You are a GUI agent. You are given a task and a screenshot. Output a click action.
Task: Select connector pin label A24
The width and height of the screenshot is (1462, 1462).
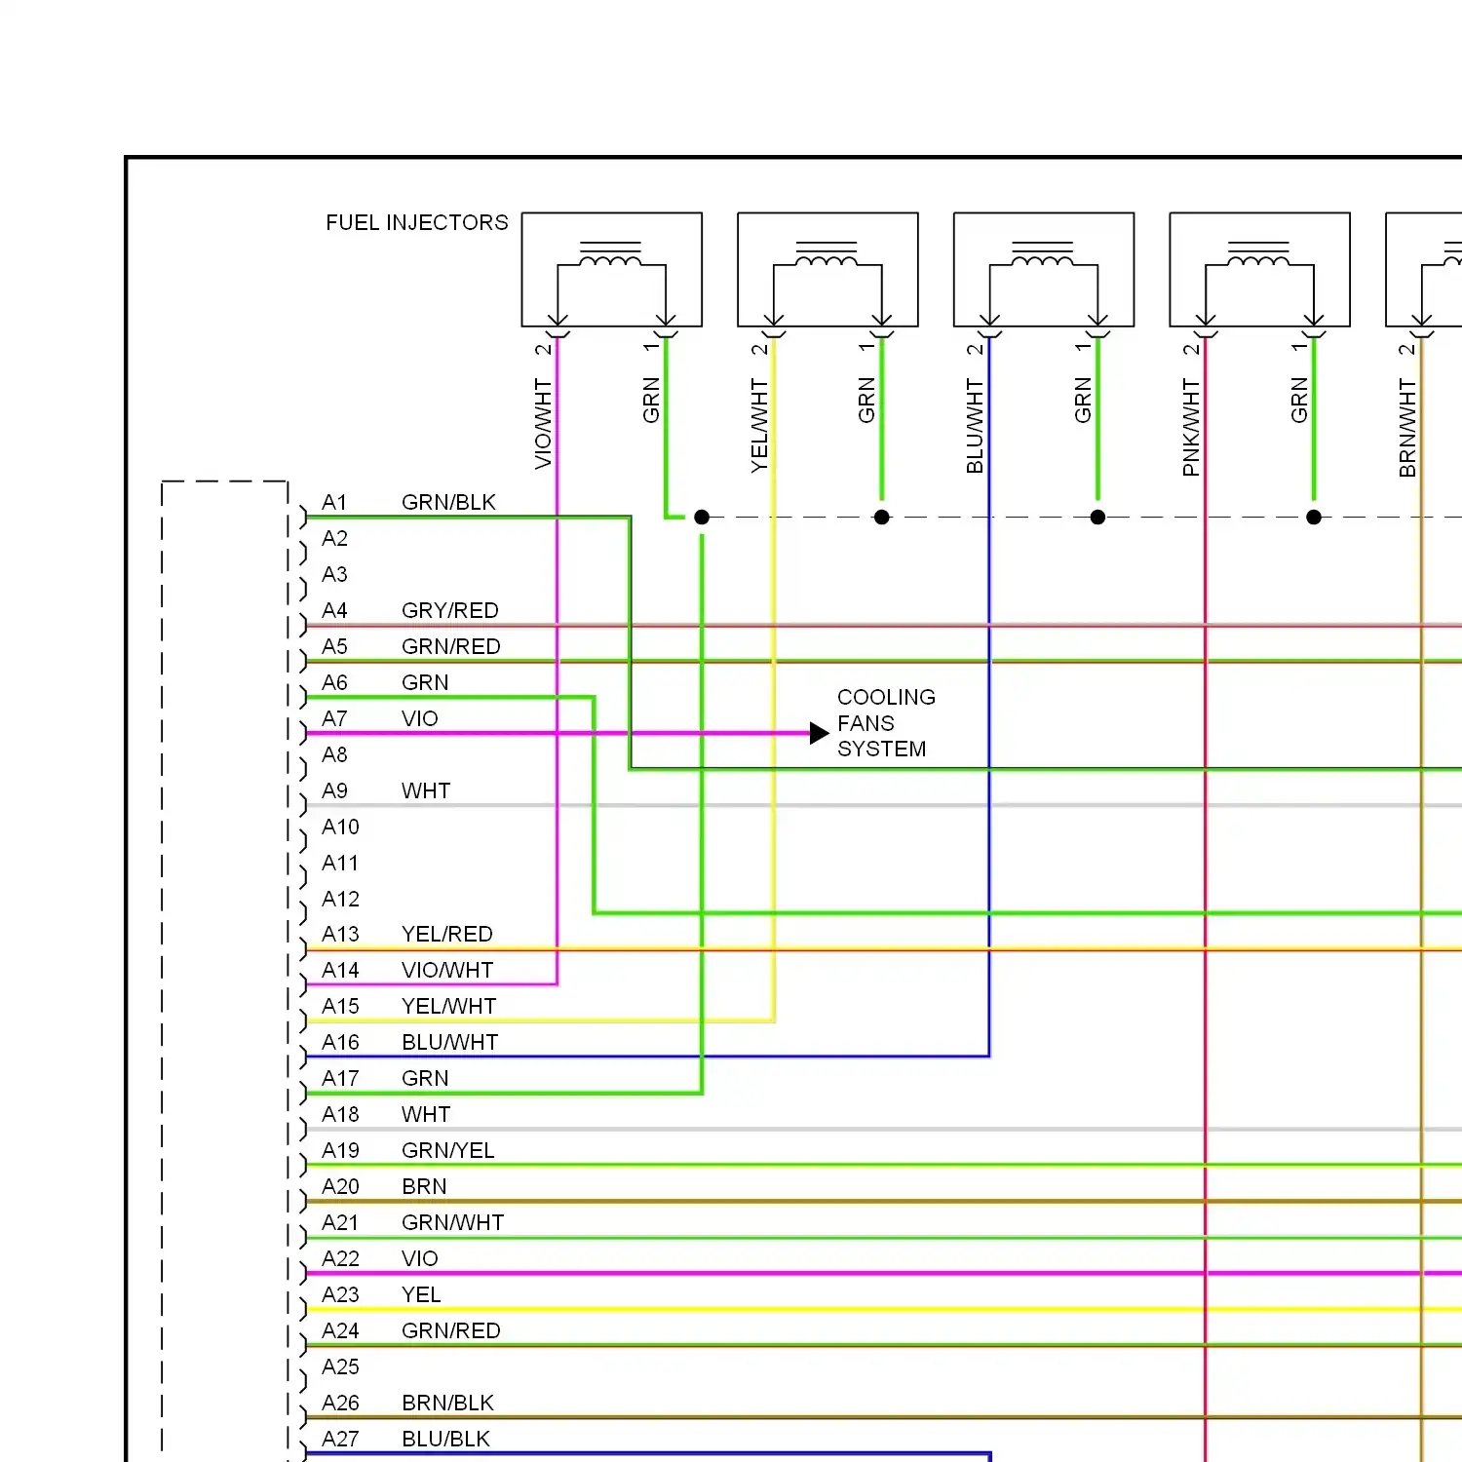pos(340,1331)
